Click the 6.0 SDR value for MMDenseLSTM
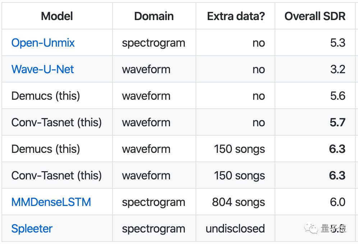Viewport: 358px width, 244px height. (338, 202)
